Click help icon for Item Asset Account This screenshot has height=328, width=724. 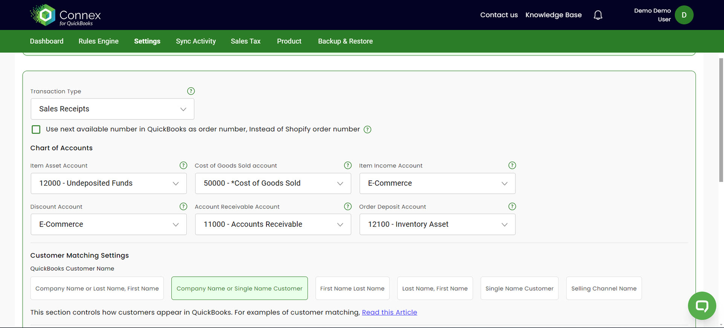(183, 165)
